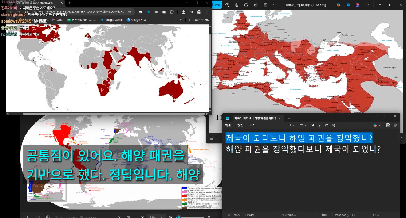Close the browser's webp image tab
406x218 pixels.
tap(62, 3)
